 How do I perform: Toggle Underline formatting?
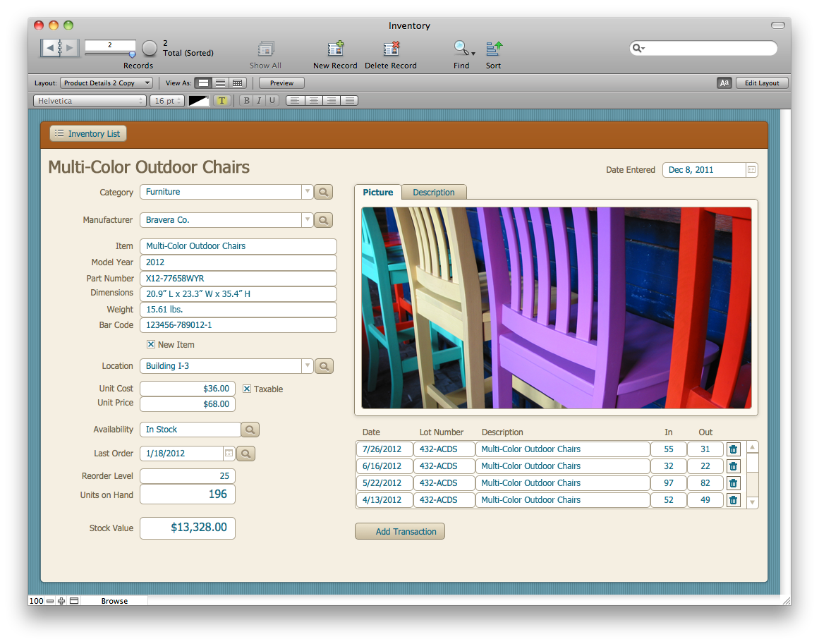click(x=272, y=101)
